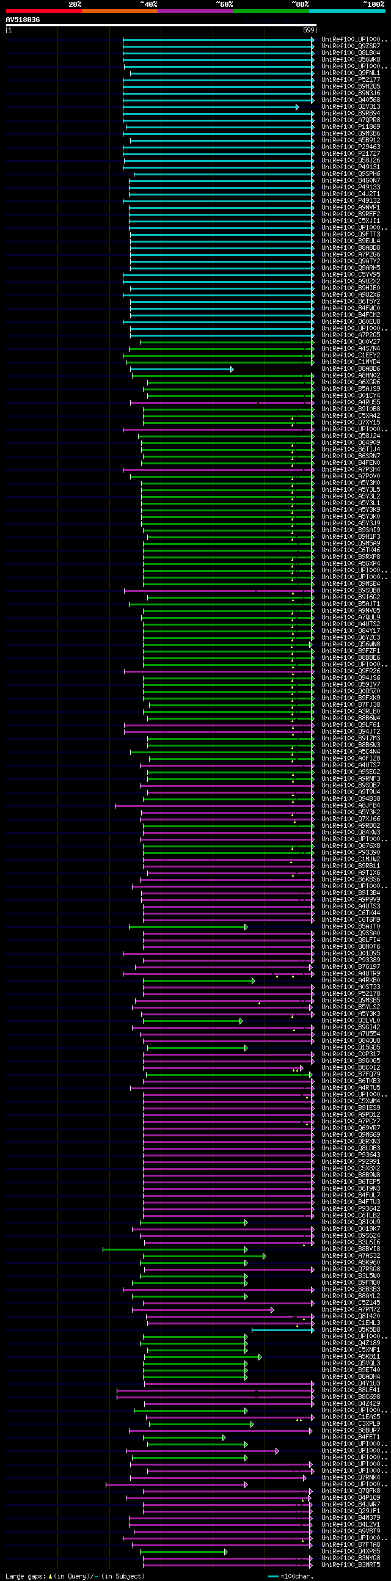The height and width of the screenshot is (1581, 391).
Task: Select hit label UniRef100_A7P2G6
Action: point(351,255)
